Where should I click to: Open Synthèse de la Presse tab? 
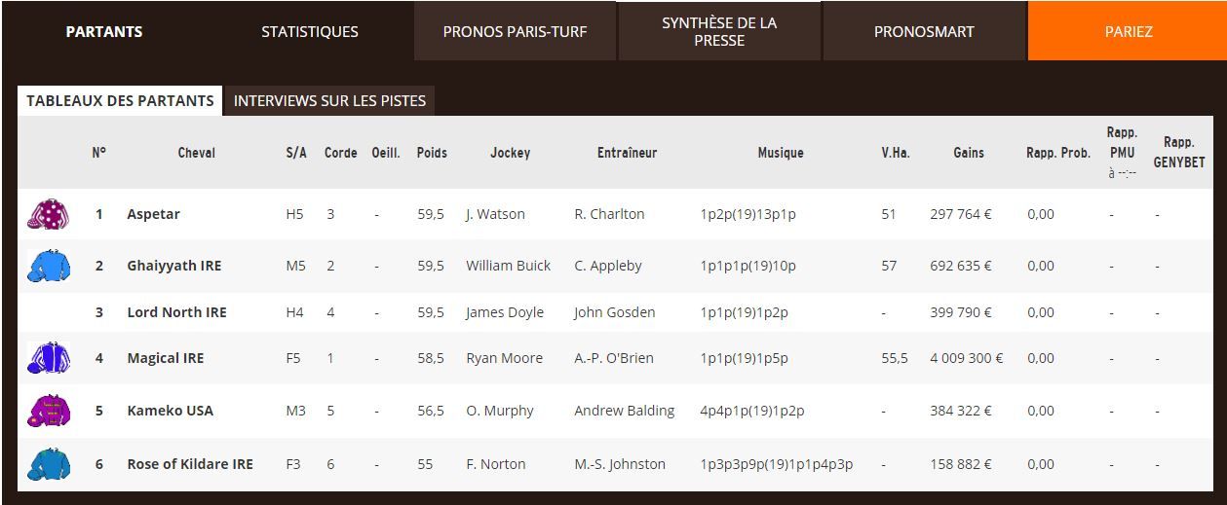719,31
